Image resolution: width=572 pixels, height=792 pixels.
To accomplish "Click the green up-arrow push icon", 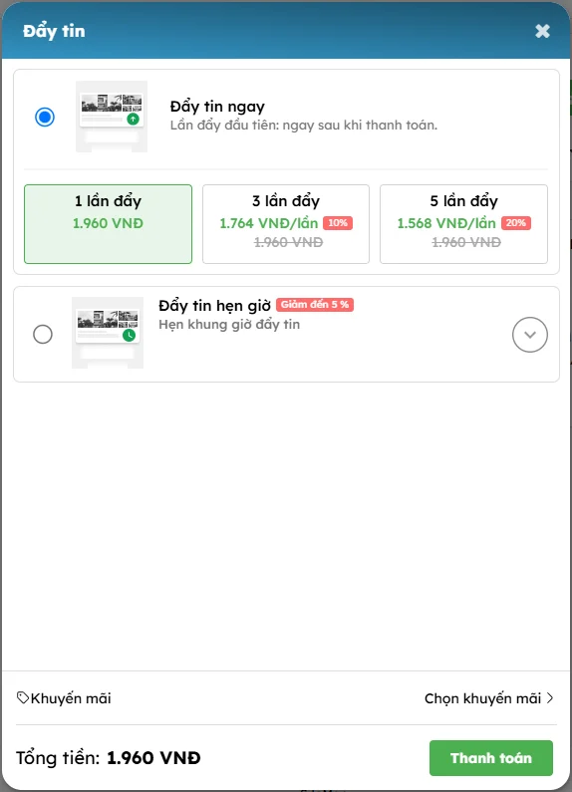I will [133, 120].
